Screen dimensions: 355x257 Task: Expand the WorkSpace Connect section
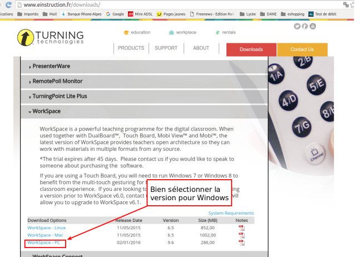(144, 255)
